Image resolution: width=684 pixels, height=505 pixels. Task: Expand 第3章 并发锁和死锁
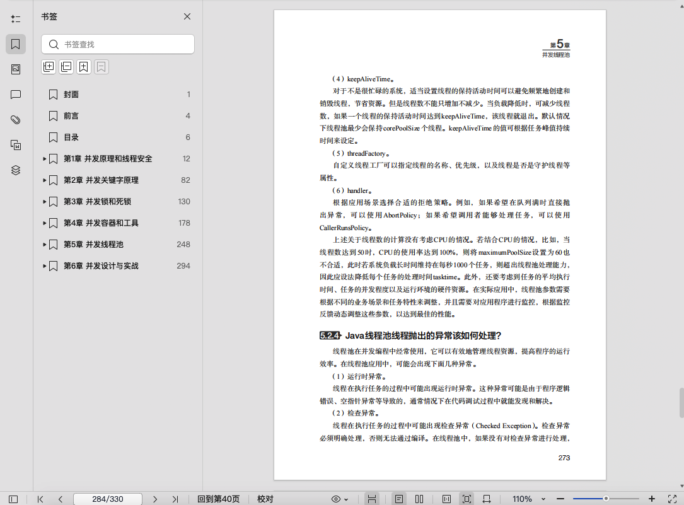(44, 202)
